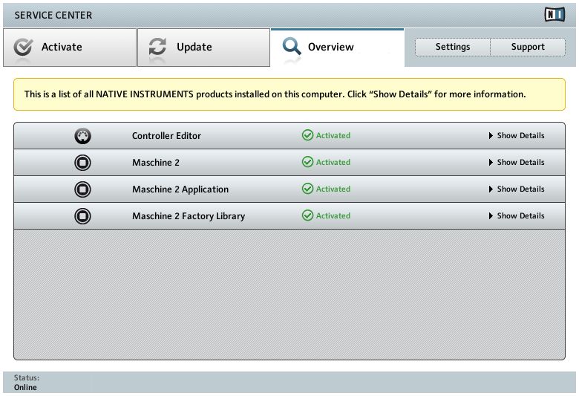Click the Online status text
This screenshot has height=396, width=579.
coord(25,387)
